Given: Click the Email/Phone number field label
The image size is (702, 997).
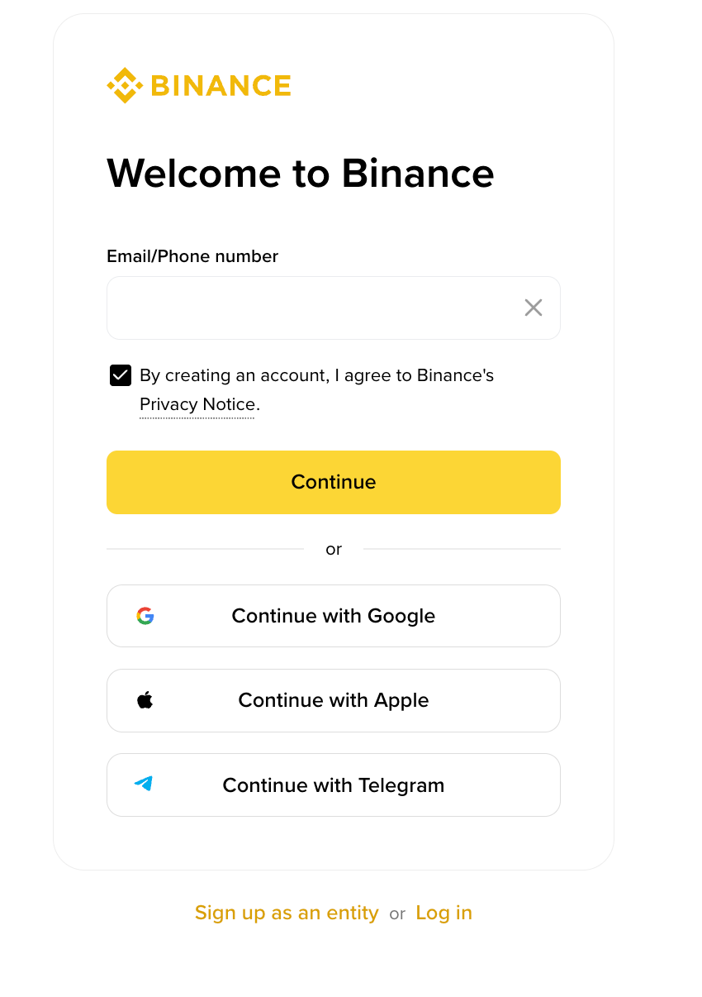Looking at the screenshot, I should [x=192, y=256].
